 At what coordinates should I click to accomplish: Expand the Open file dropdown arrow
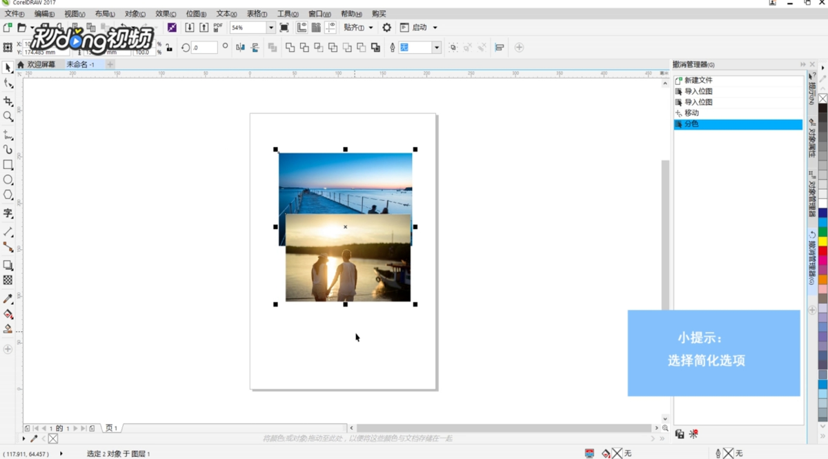[x=32, y=28]
